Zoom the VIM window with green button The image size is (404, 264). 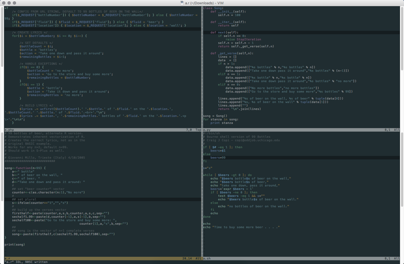(14, 3)
